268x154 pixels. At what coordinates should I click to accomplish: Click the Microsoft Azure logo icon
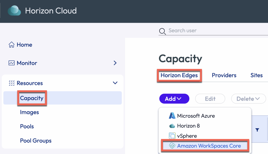172,116
